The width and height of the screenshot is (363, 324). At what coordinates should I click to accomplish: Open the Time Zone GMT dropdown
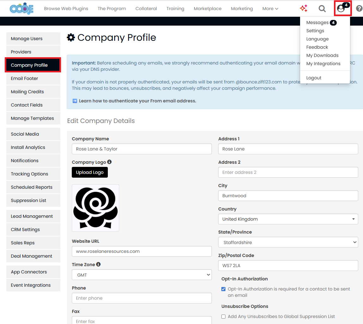pos(142,275)
